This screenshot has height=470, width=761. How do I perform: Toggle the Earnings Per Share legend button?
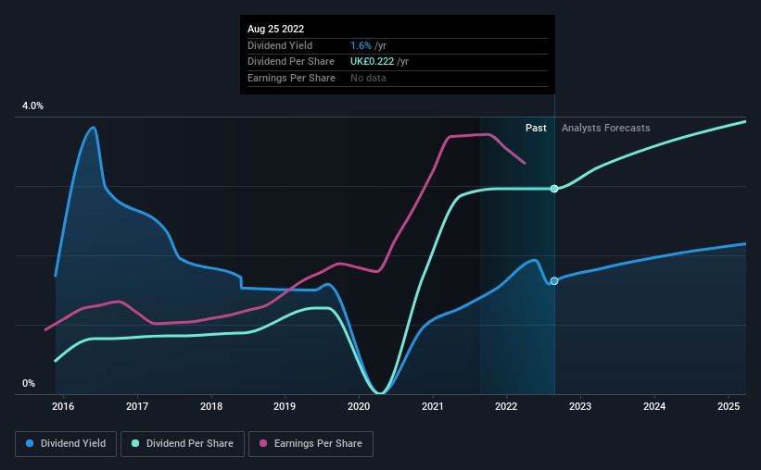tap(311, 444)
